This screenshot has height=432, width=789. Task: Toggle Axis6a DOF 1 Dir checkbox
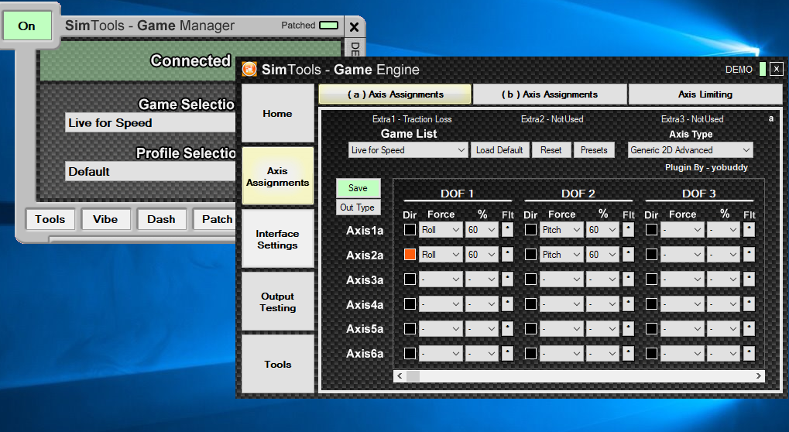[x=410, y=354]
